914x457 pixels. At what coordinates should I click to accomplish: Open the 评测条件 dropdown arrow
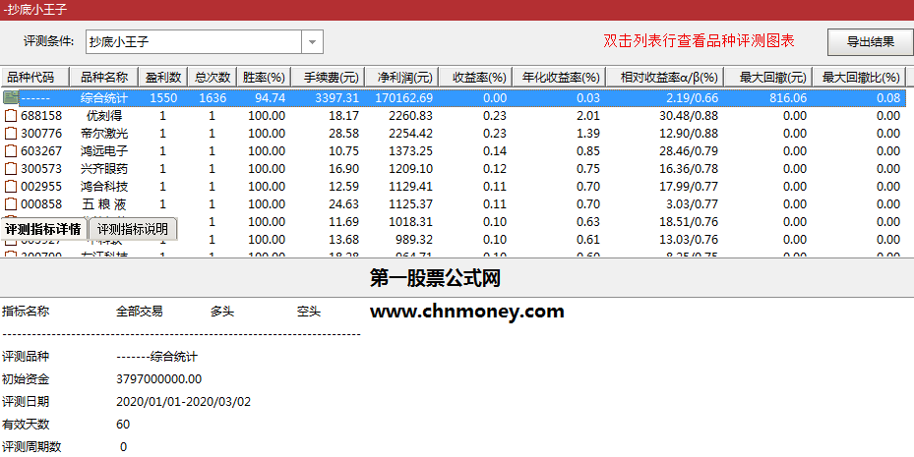[x=312, y=42]
